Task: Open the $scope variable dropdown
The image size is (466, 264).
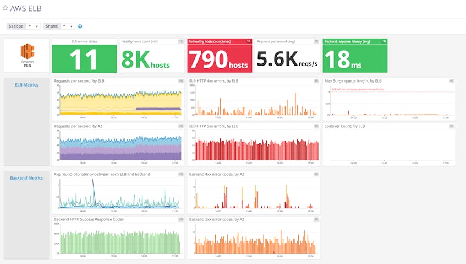Action: tap(33, 26)
